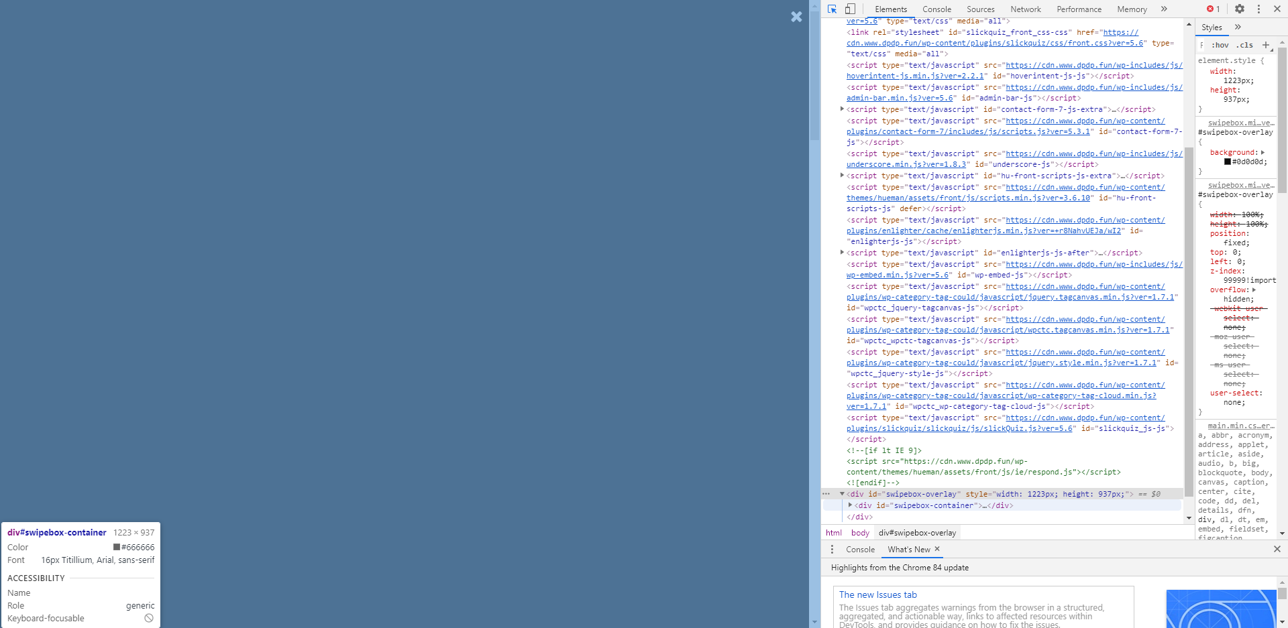
Task: Close the swipebox overlay with the X
Action: click(796, 17)
